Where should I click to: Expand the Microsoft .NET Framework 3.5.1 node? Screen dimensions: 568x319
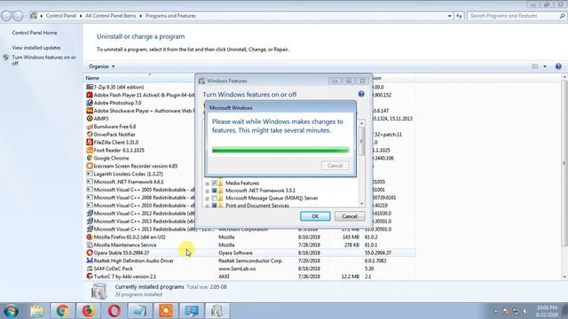point(207,191)
